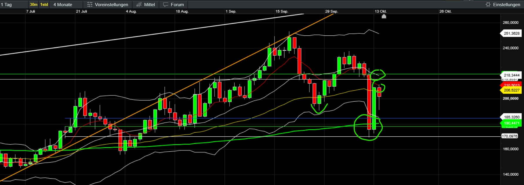Click the 13 Okt. date label

point(381,11)
